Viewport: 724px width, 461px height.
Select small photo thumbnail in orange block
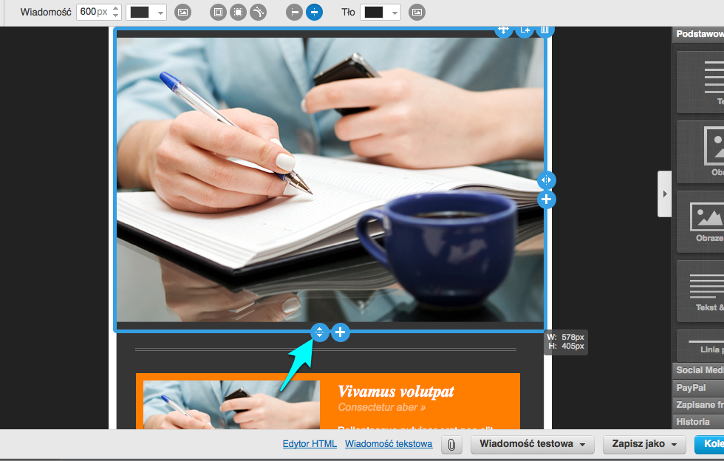click(231, 405)
